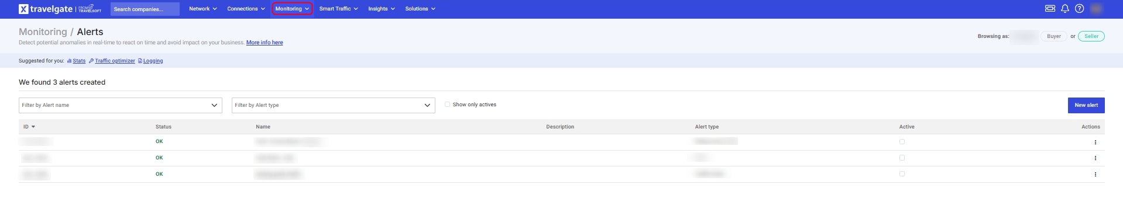This screenshot has height=212, width=1123.
Task: Switch browsing mode to Buyer
Action: click(x=1053, y=36)
